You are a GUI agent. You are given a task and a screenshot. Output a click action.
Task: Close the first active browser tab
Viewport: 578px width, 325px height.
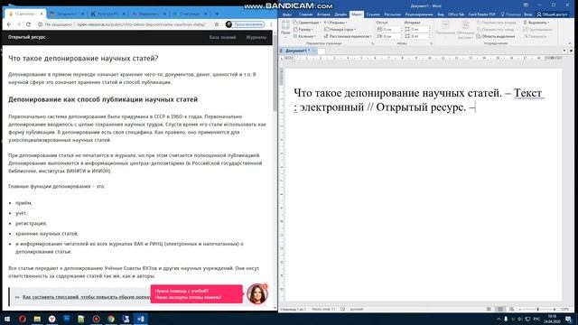point(42,14)
